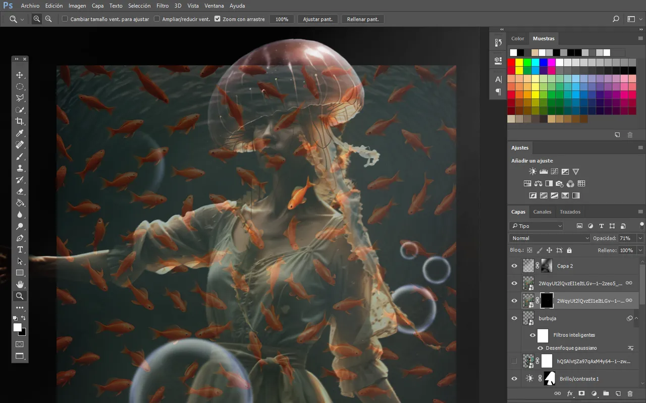Hide the Filtros inteligentes effect

pos(532,335)
